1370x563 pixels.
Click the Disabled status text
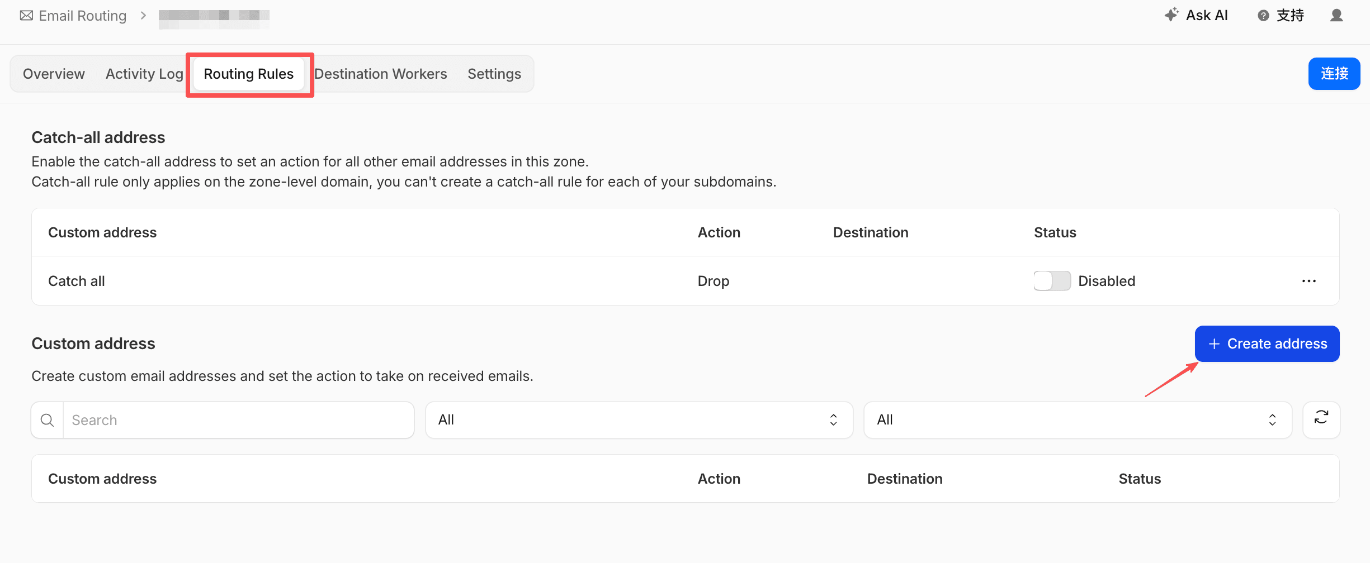click(x=1107, y=281)
